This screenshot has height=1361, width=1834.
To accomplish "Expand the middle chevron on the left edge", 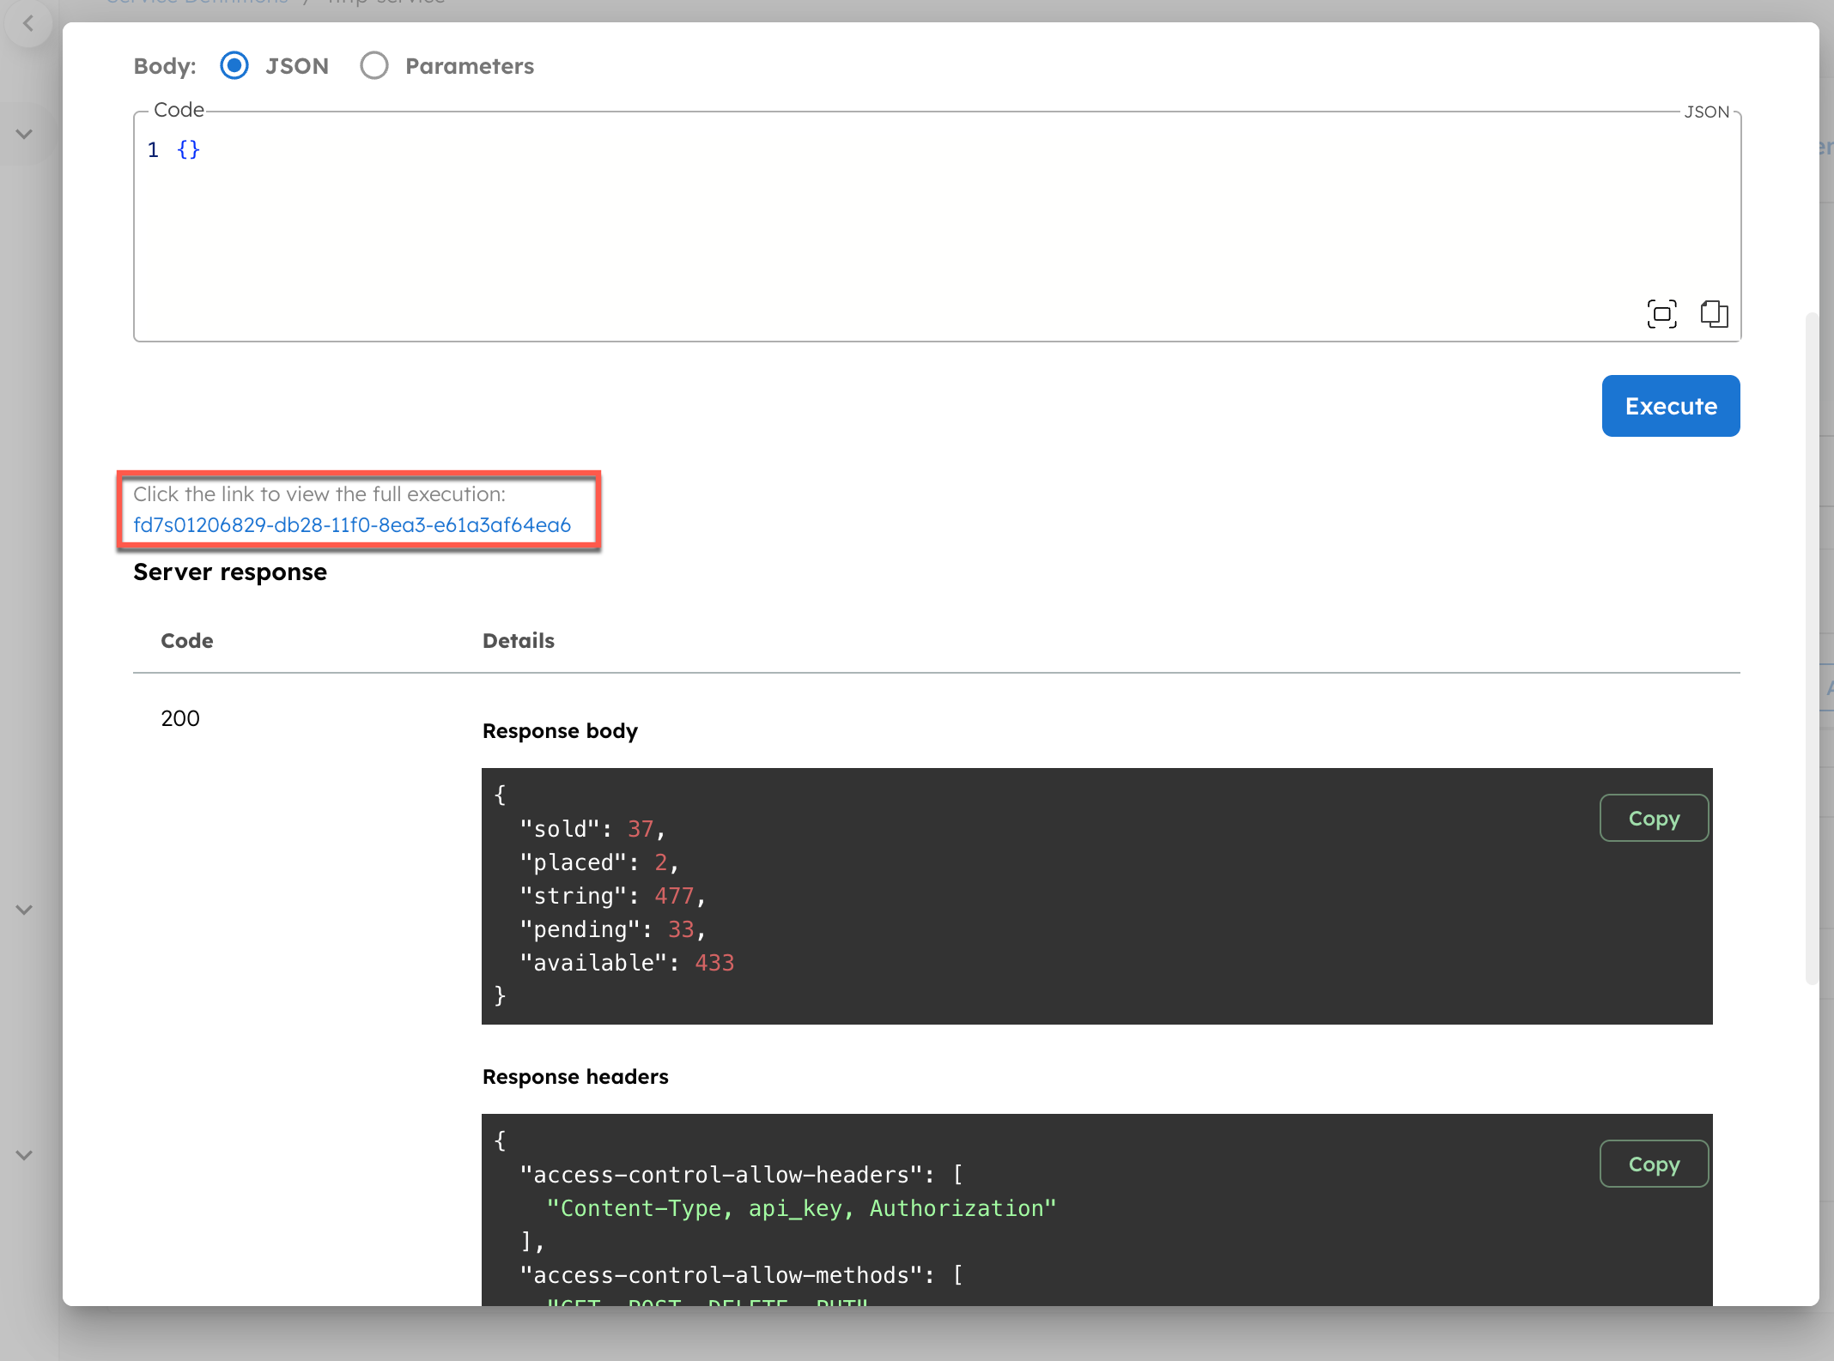I will pos(23,910).
